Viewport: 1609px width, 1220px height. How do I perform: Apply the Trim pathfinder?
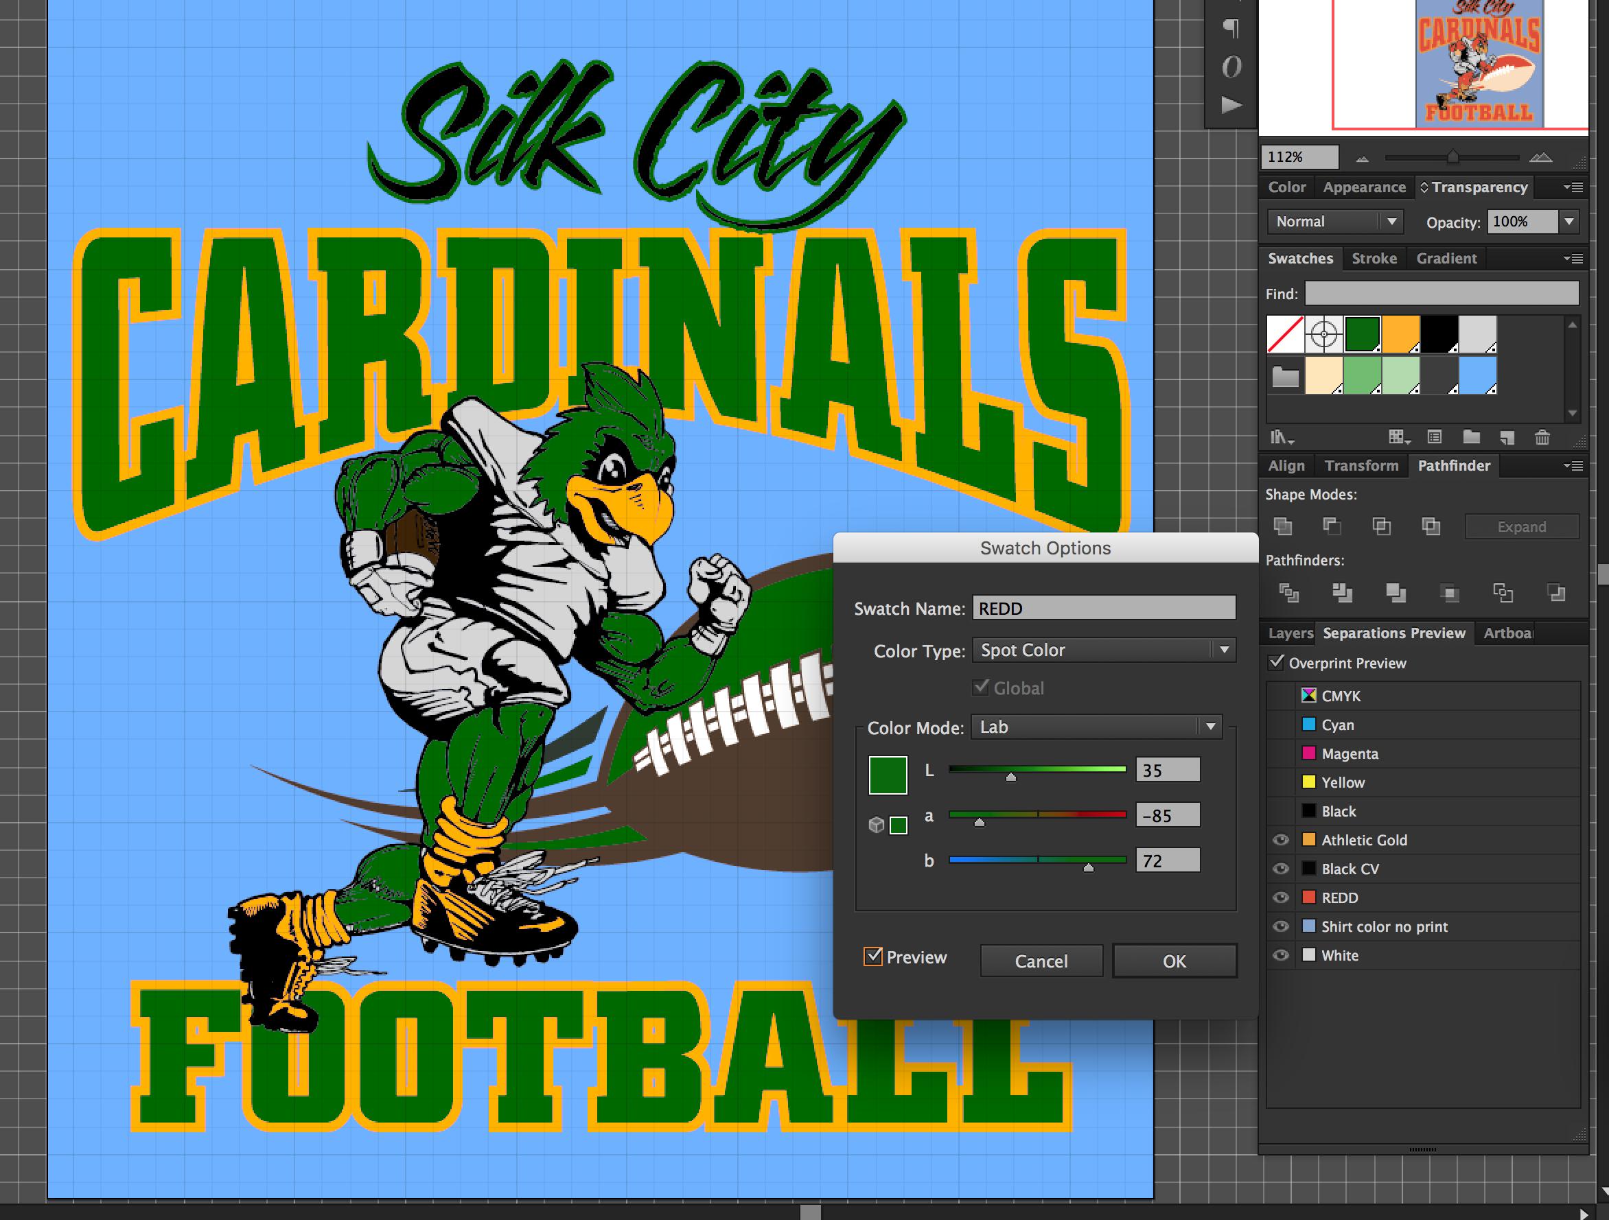coord(1342,593)
